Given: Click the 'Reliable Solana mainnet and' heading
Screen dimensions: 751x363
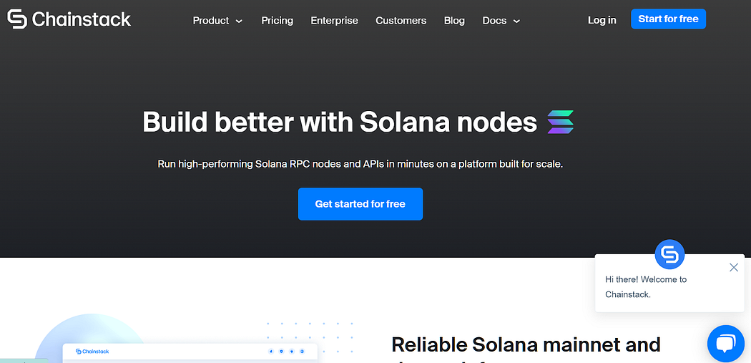Looking at the screenshot, I should (x=526, y=345).
